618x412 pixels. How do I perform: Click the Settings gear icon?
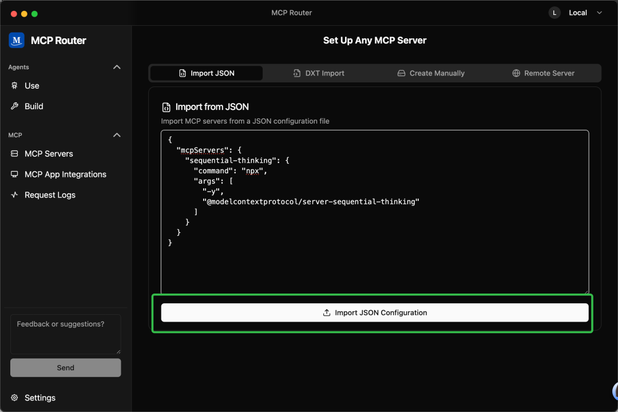coord(14,398)
